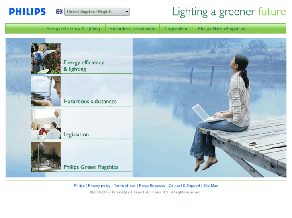This screenshot has width=292, height=218.
Task: Click the street lamp night thumbnail
Action: point(46,156)
